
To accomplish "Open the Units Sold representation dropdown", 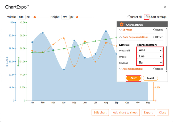I will click(x=150, y=50).
